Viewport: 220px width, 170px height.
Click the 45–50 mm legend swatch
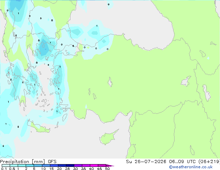pos(102,165)
